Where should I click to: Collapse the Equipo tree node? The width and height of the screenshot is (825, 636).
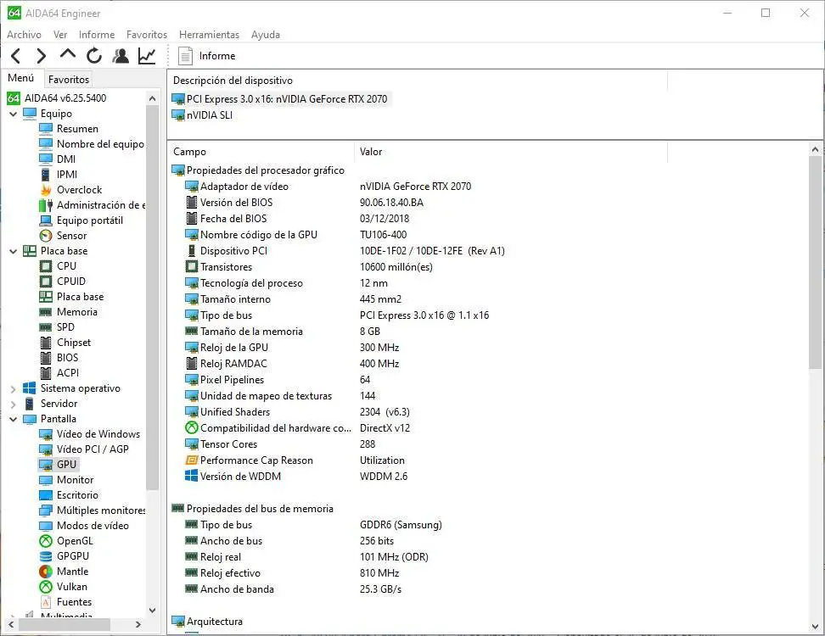[x=13, y=114]
